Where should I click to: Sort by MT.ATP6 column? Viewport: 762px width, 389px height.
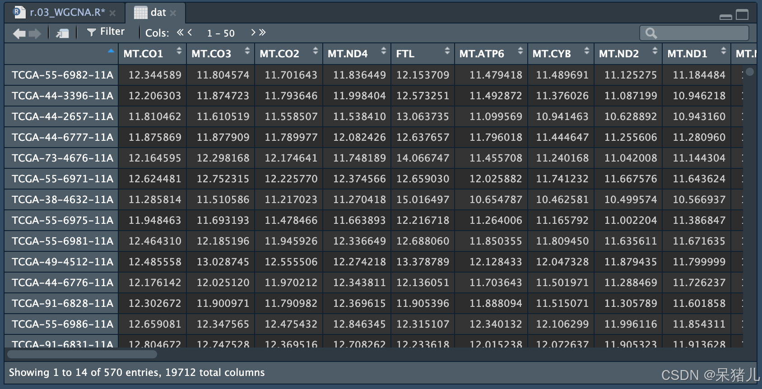point(491,54)
